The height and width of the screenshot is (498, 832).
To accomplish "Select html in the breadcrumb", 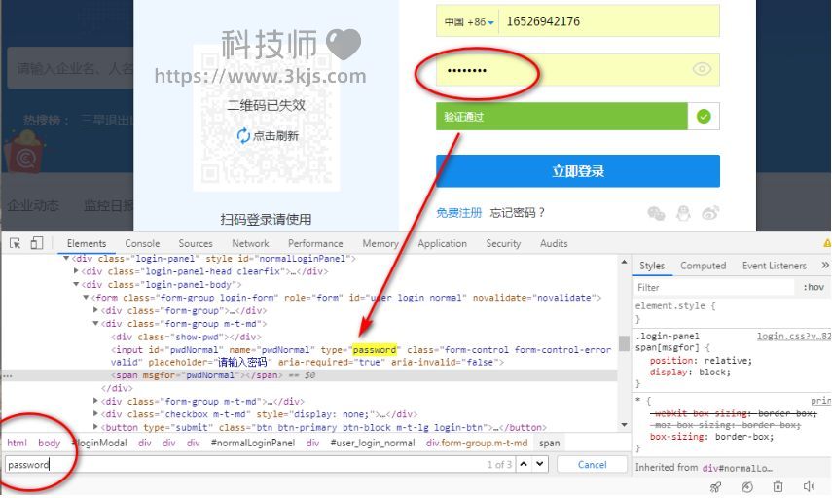I will pyautogui.click(x=17, y=443).
